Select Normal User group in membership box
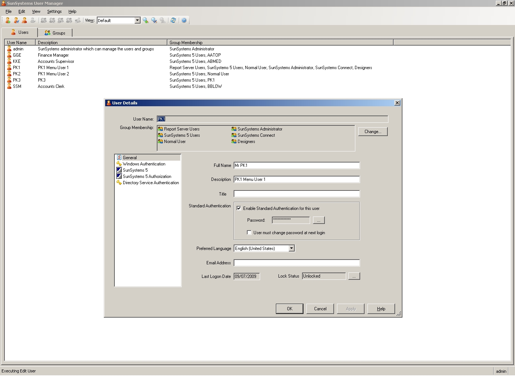515x386 pixels. [172, 142]
